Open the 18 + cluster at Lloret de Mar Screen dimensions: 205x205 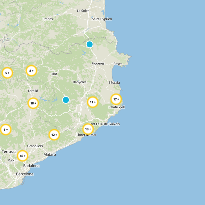(x=88, y=129)
